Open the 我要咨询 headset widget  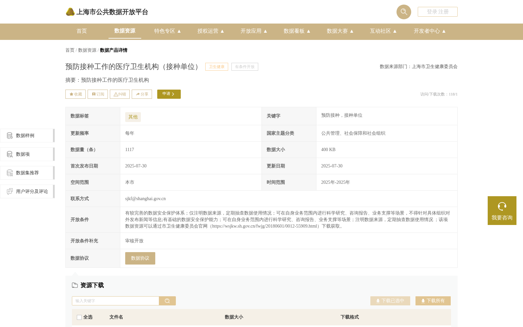502,211
